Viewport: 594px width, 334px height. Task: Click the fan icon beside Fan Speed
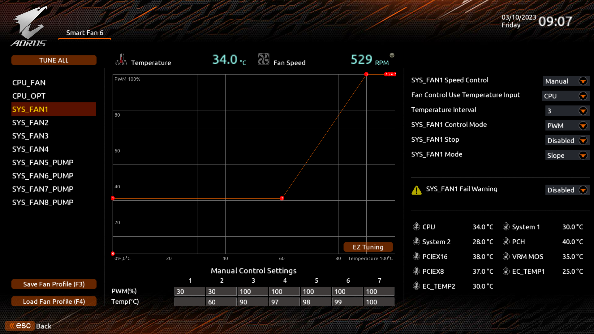tap(264, 59)
